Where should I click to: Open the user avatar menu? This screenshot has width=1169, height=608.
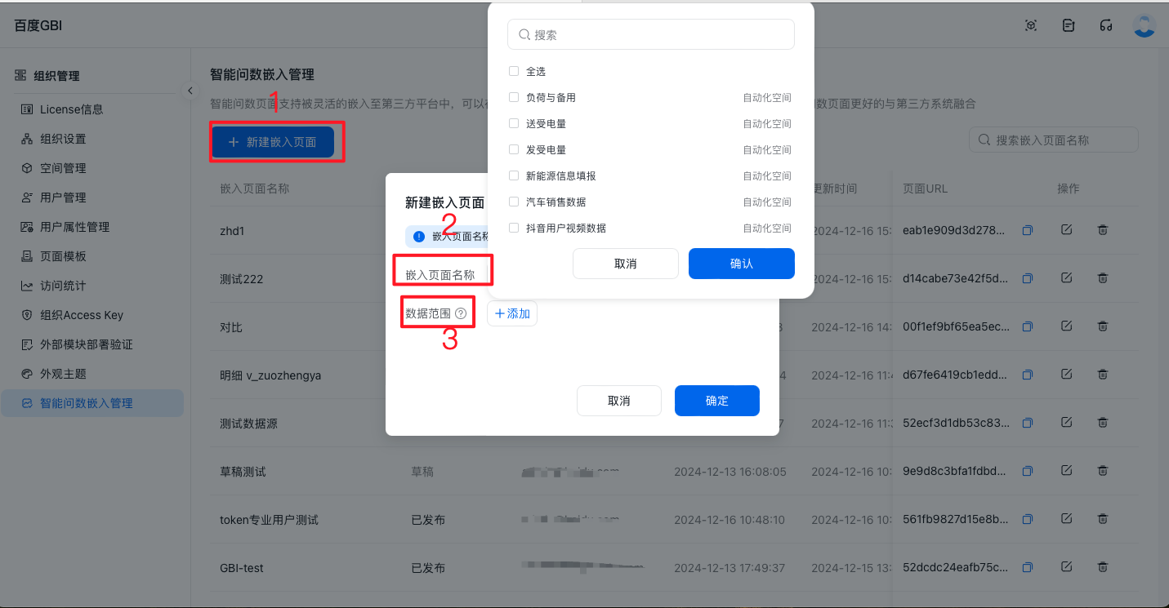click(1144, 25)
